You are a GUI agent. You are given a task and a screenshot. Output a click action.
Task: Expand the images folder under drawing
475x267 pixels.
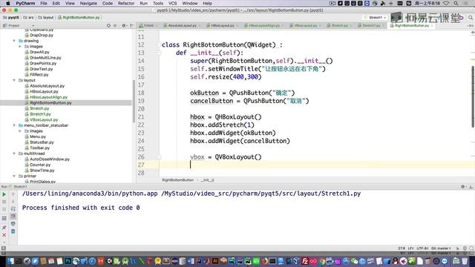point(20,46)
